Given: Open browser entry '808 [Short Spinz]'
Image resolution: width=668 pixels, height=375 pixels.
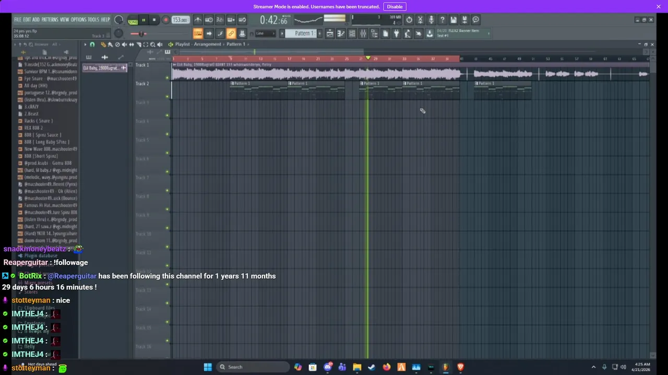Looking at the screenshot, I should 41,156.
